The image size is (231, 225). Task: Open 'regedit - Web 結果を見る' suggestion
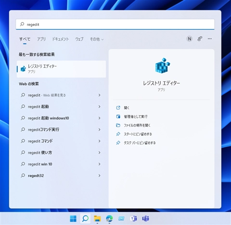click(x=61, y=95)
